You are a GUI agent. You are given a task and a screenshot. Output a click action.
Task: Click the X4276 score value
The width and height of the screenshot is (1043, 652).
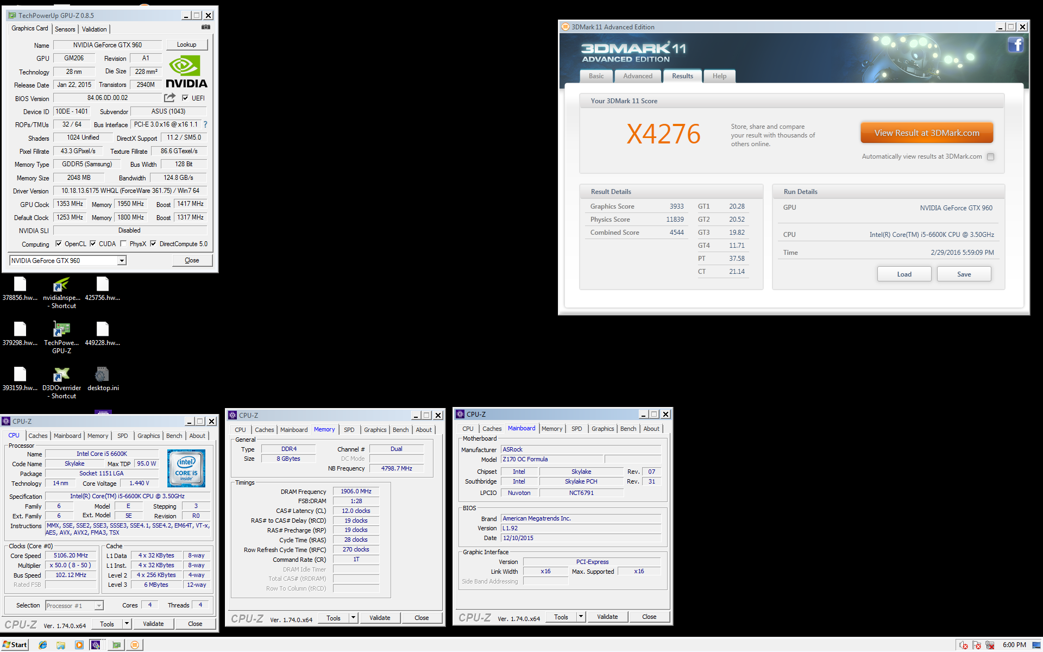(663, 134)
